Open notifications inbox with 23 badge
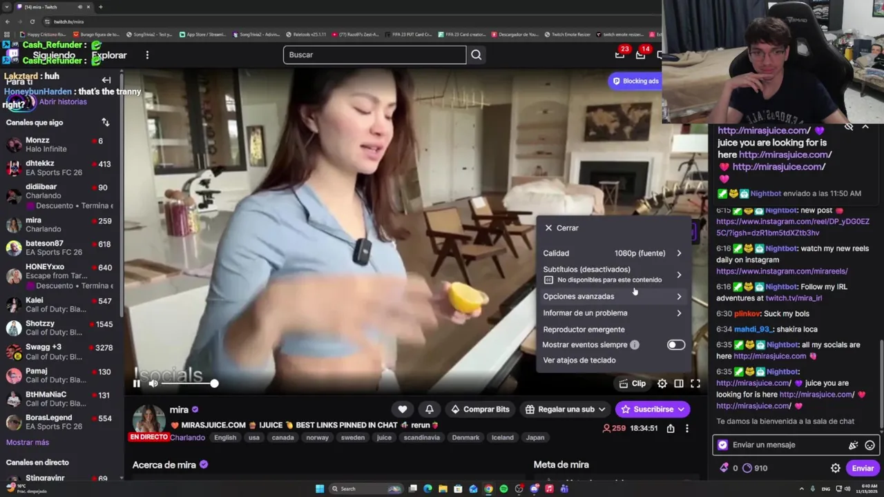The image size is (884, 497). [x=621, y=55]
